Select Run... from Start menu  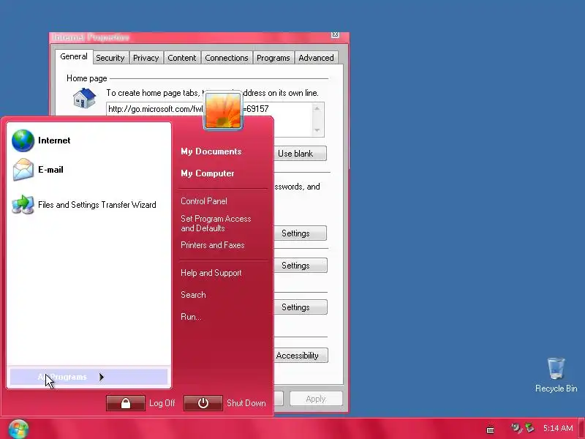191,317
